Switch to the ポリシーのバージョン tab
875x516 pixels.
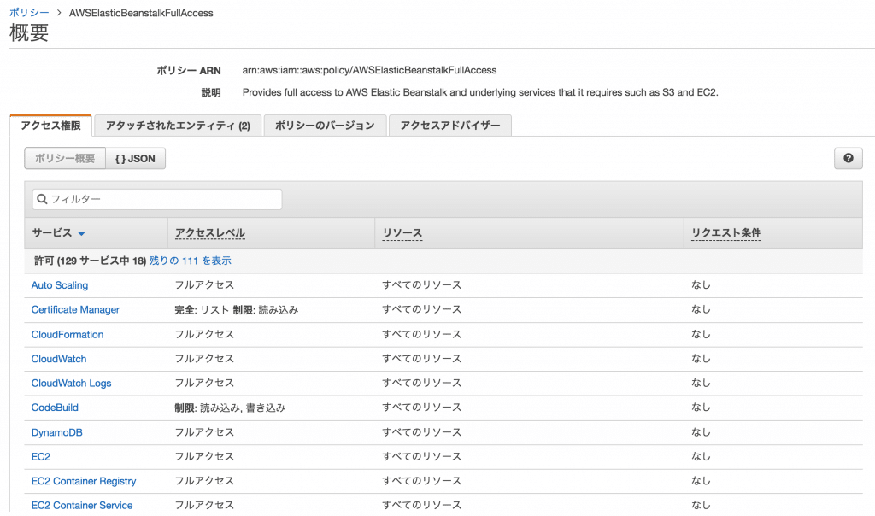pyautogui.click(x=325, y=126)
